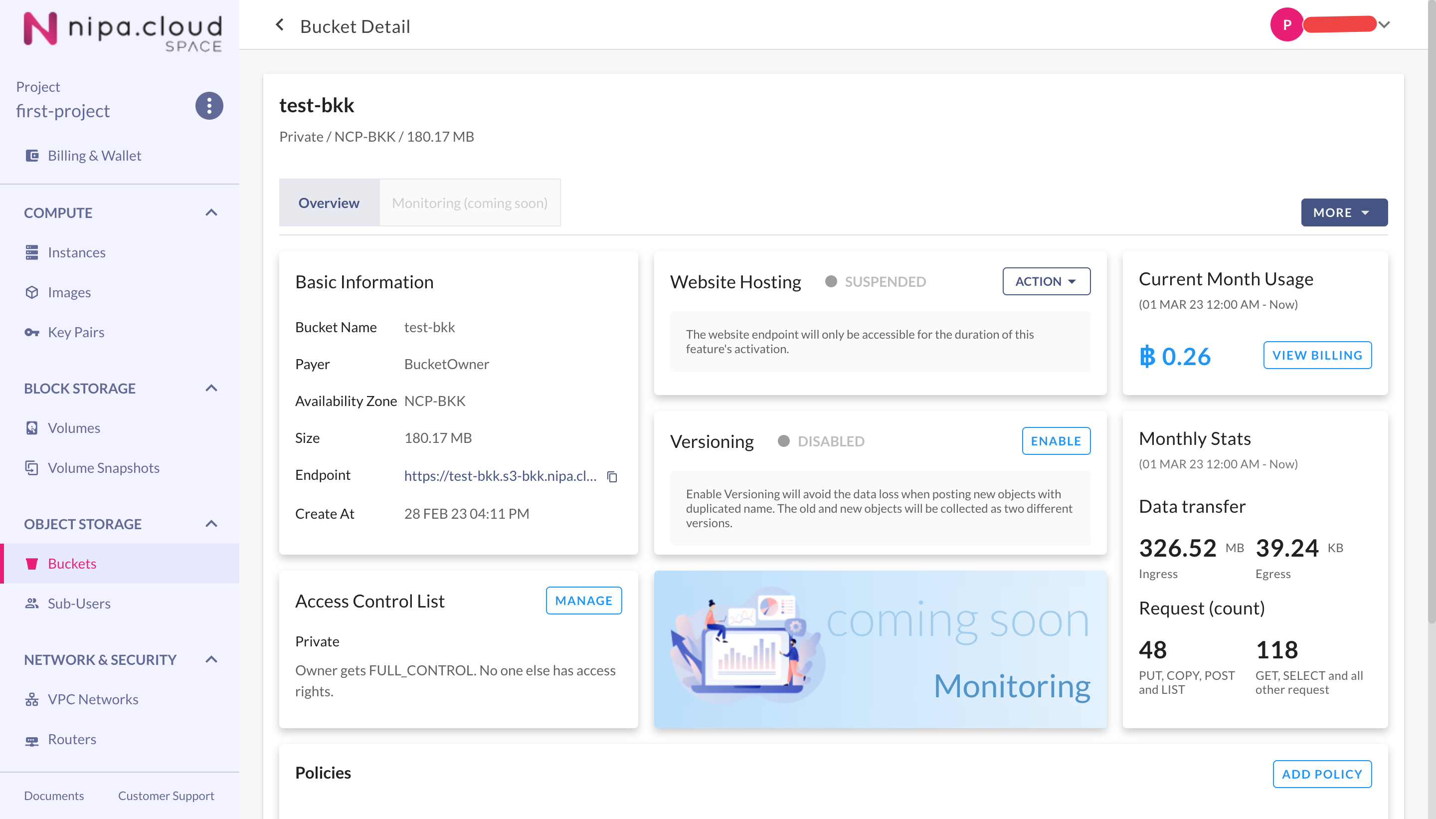Collapse the OBJECT STORAGE section
The image size is (1436, 819).
coord(211,524)
